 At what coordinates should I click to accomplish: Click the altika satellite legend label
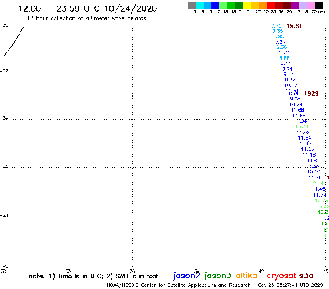pyautogui.click(x=246, y=275)
